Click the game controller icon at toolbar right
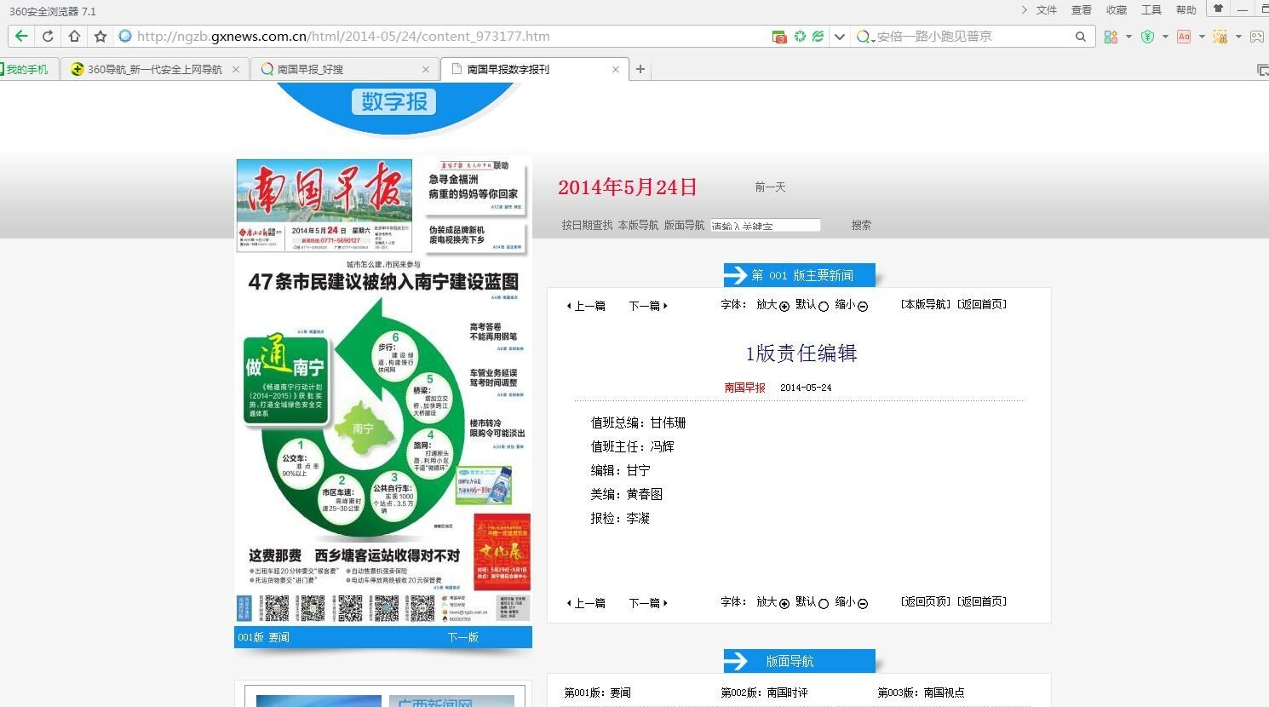The image size is (1269, 707). click(1257, 36)
